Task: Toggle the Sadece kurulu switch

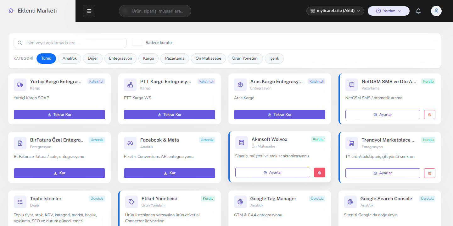Action: tap(137, 43)
